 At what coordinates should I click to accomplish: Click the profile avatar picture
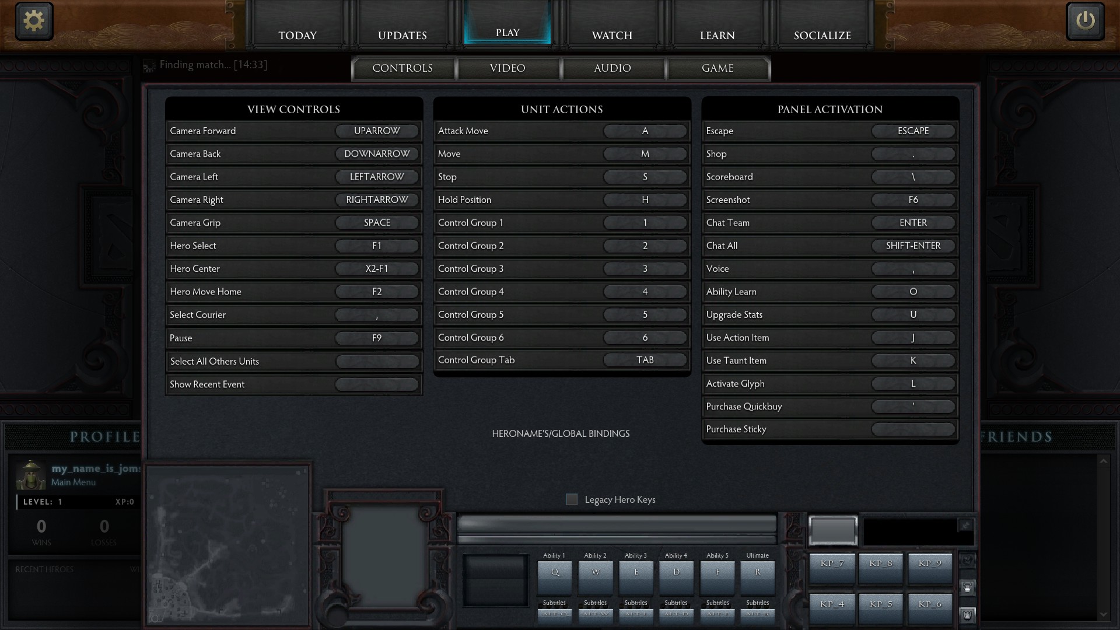31,475
